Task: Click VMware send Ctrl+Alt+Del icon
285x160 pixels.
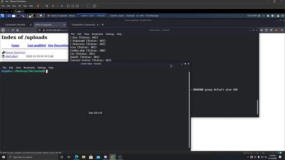Action: pos(47,6)
